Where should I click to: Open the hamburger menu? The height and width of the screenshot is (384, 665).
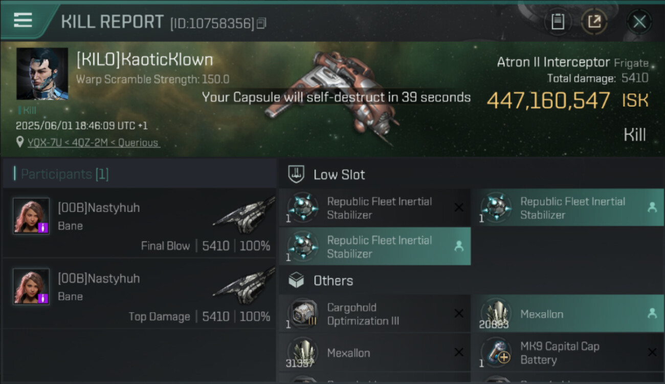pyautogui.click(x=23, y=21)
